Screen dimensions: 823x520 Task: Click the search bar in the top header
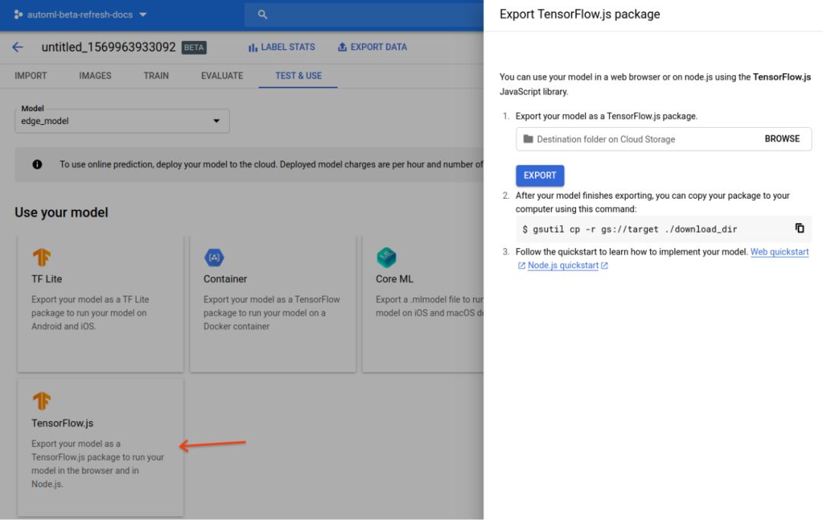pos(363,14)
